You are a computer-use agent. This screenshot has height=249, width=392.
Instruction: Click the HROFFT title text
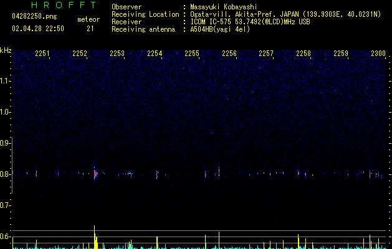pos(64,5)
